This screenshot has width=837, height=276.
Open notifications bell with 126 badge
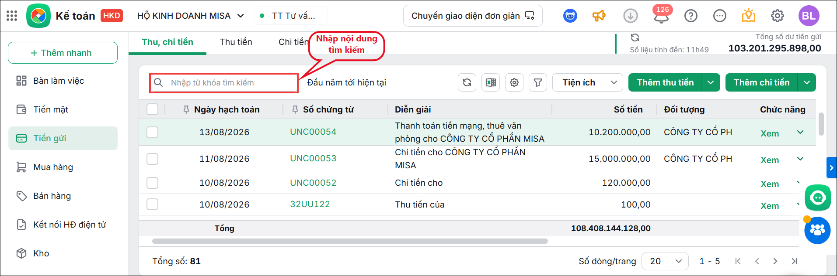661,16
